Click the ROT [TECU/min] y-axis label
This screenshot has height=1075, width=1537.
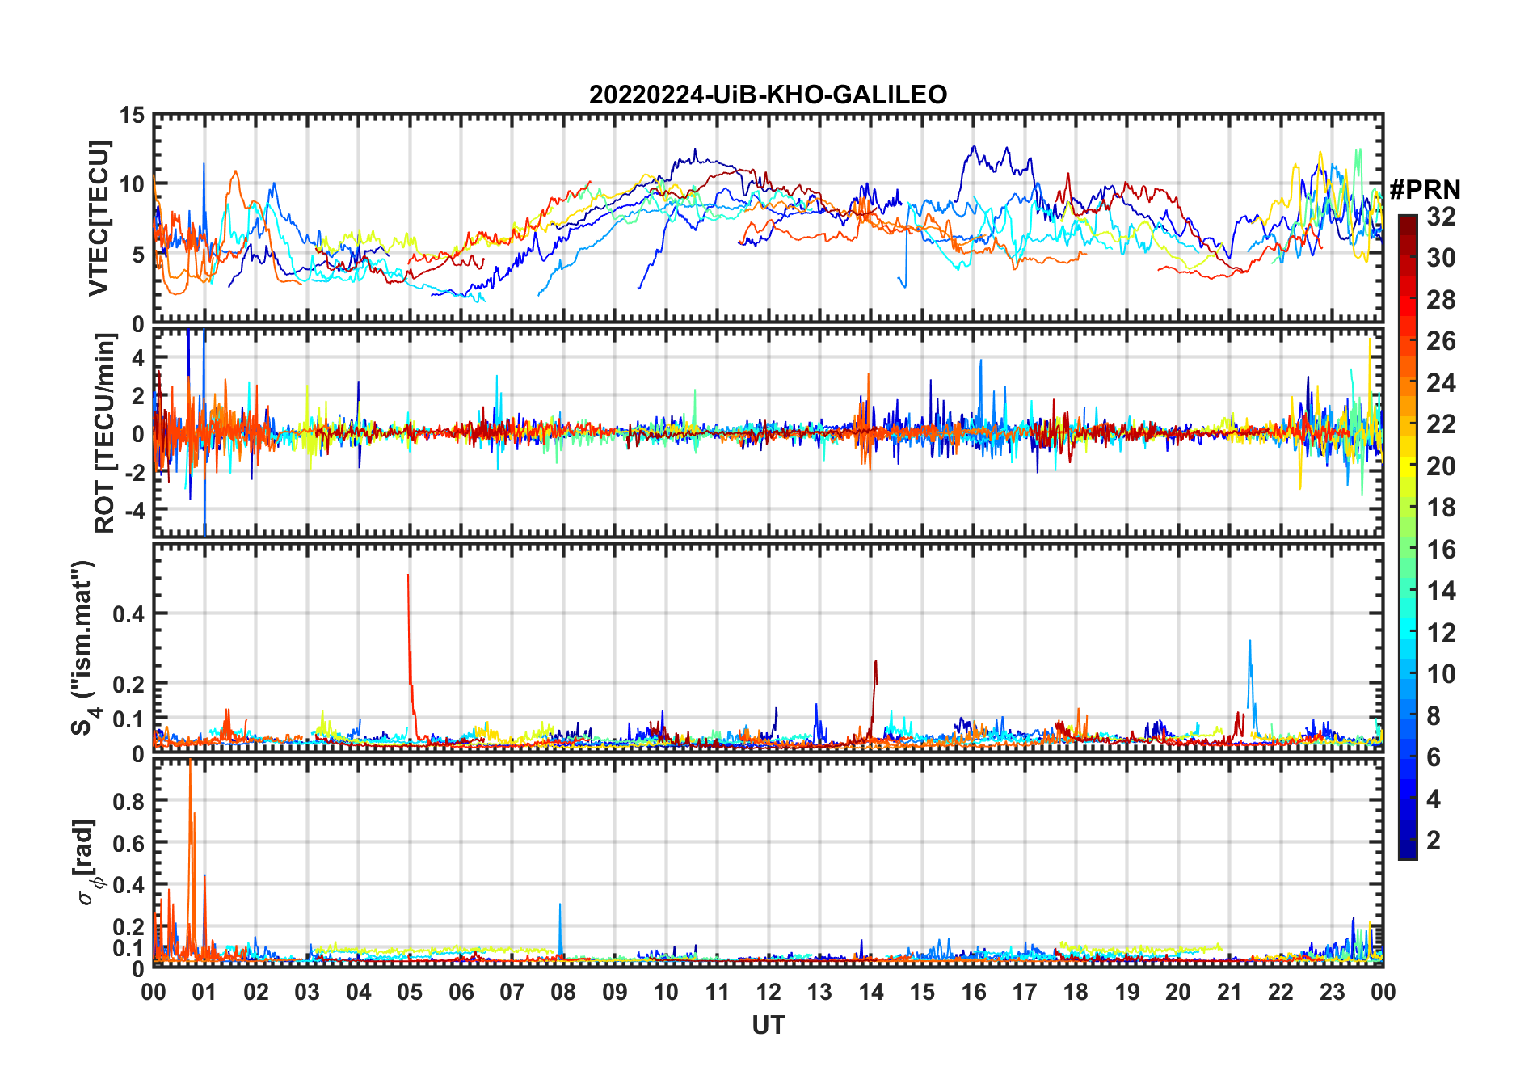[x=104, y=433]
